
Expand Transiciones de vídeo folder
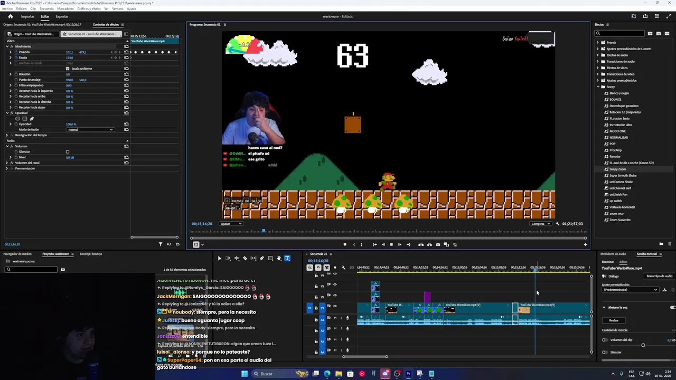[x=598, y=74]
